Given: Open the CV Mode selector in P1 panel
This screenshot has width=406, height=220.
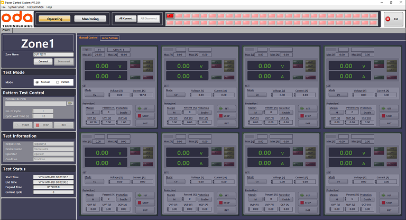Looking at the screenshot, I should [x=95, y=95].
